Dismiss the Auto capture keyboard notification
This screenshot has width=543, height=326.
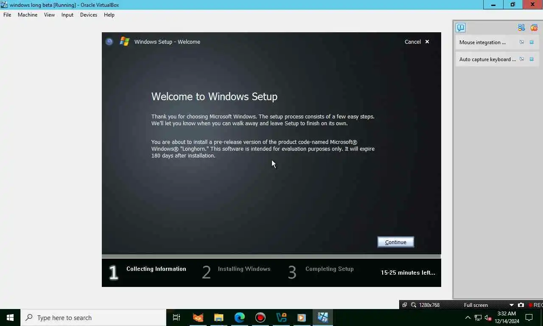coord(532,59)
